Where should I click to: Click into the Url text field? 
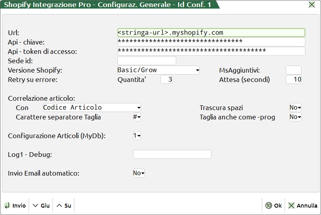coord(211,33)
